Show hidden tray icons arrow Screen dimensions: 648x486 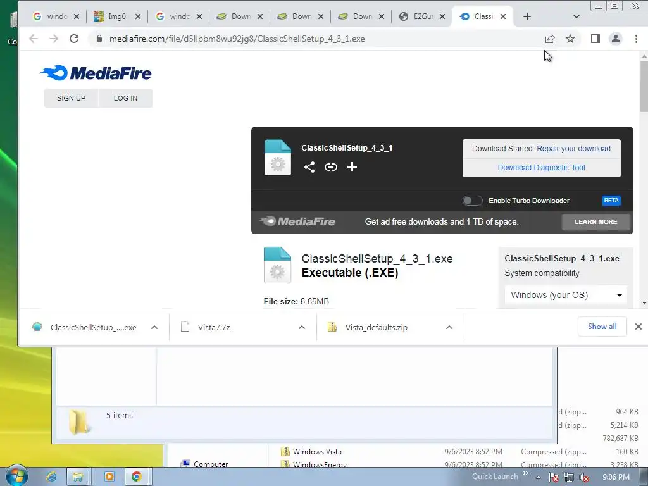click(x=538, y=477)
